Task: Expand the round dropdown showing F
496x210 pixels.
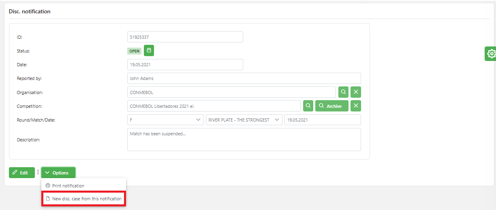Action: [x=165, y=120]
